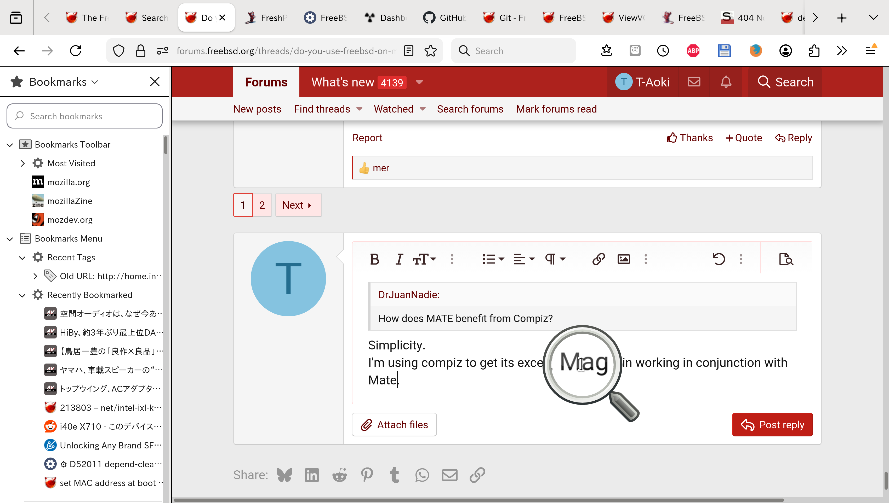Share thread on Reddit
This screenshot has height=503, width=889.
(339, 475)
